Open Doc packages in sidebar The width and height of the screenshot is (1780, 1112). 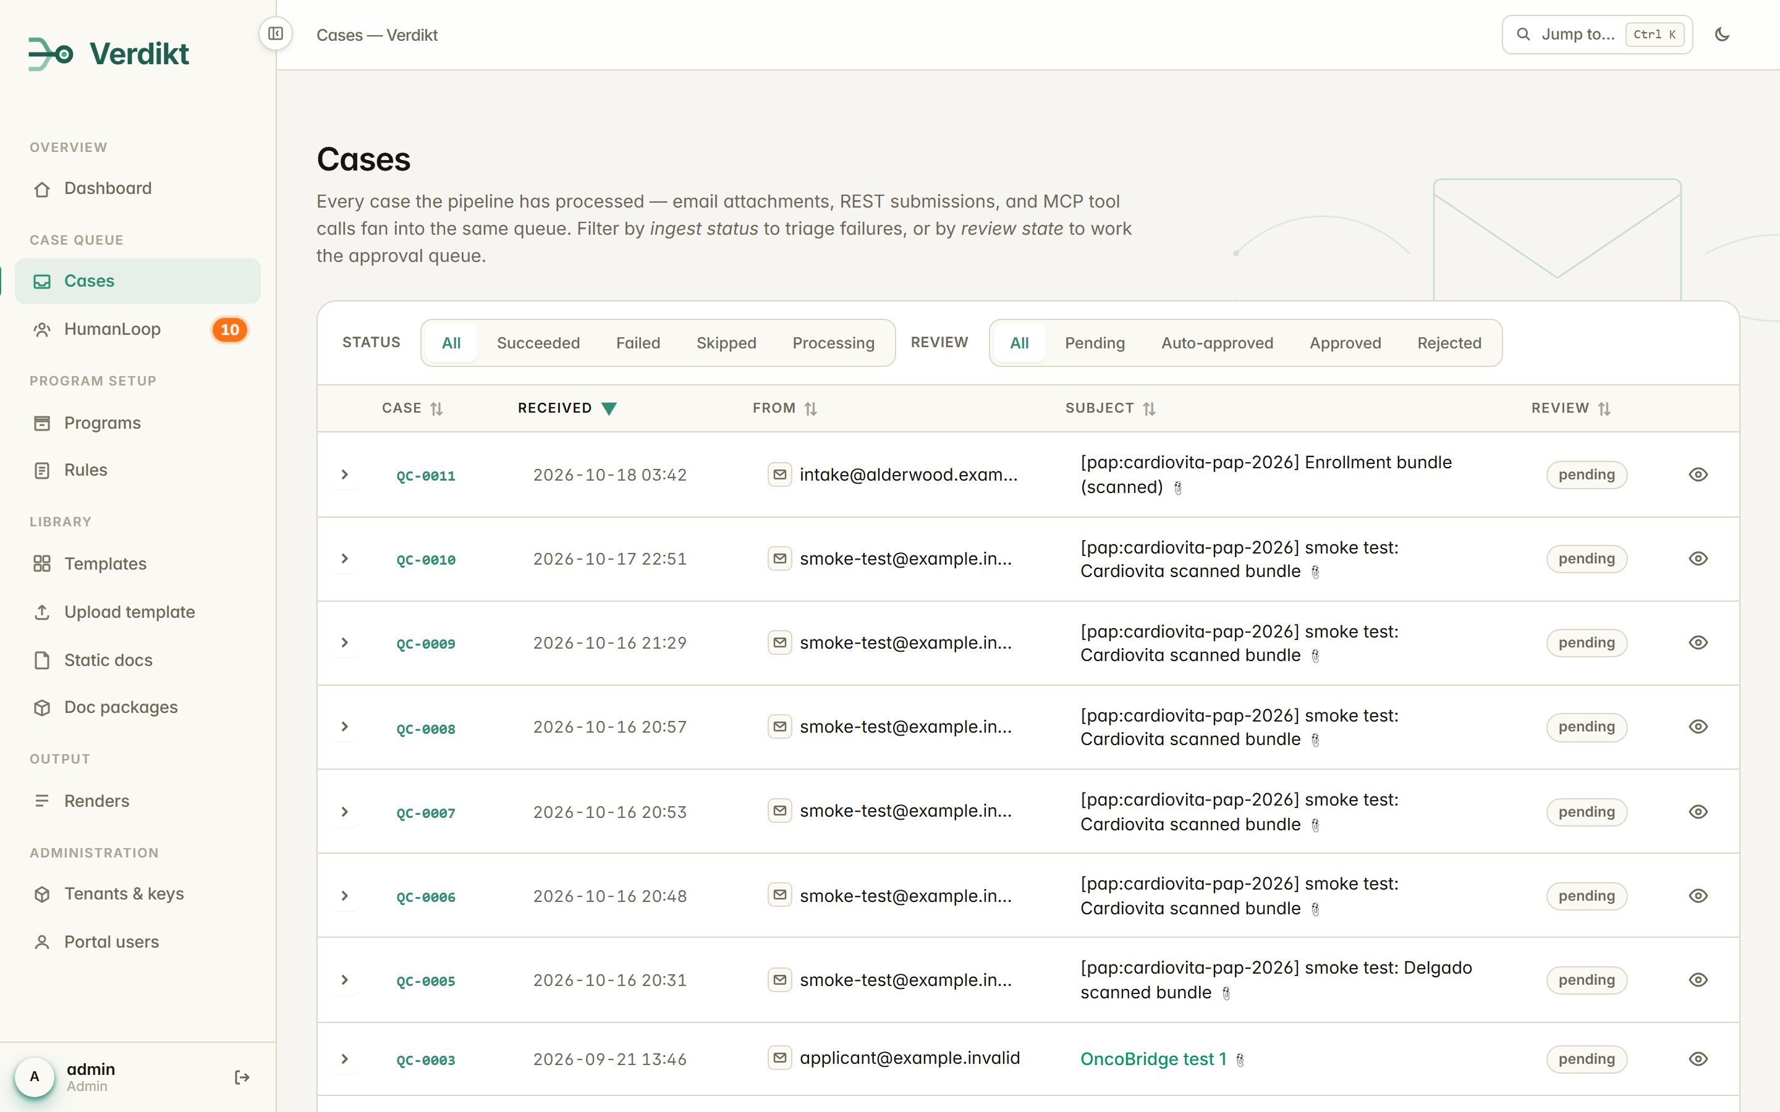[138, 707]
